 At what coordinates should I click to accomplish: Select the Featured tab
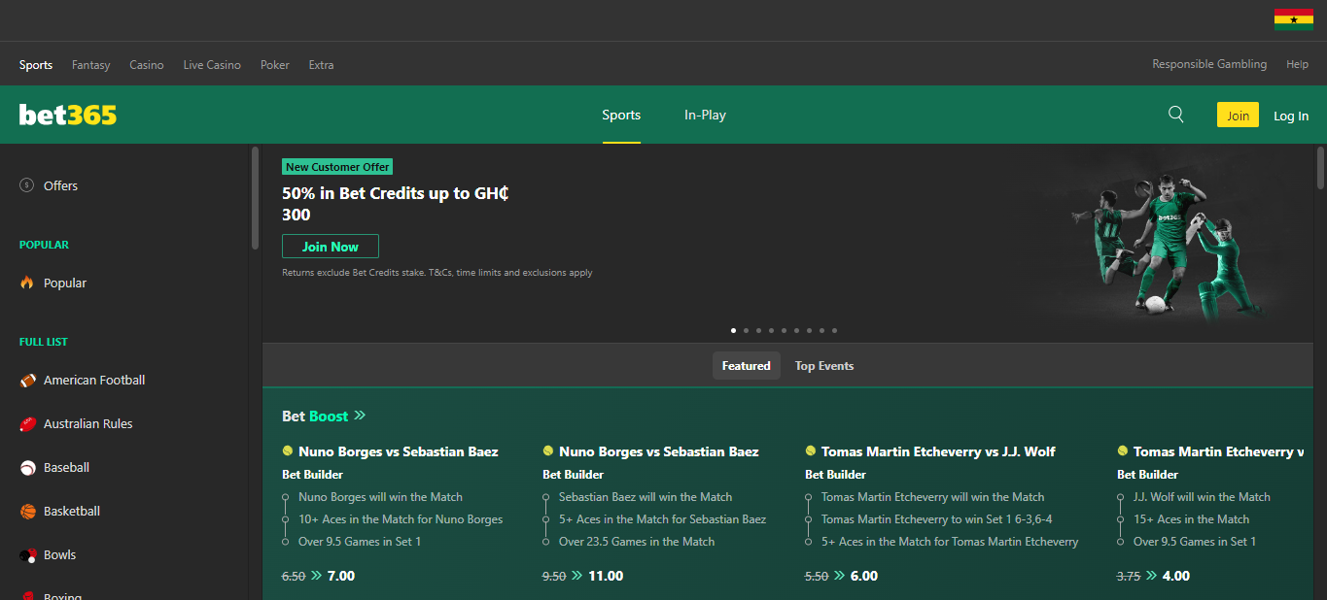[x=746, y=366]
